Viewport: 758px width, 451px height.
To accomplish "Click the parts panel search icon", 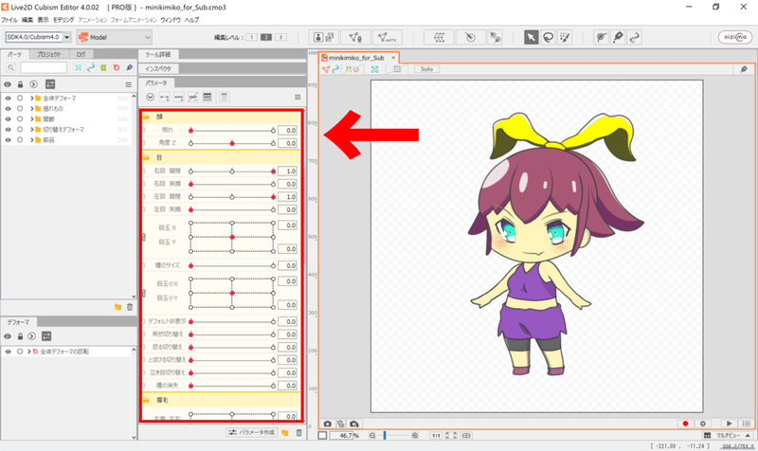I will (x=10, y=67).
